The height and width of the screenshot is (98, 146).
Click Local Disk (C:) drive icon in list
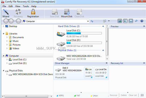pos(61,34)
